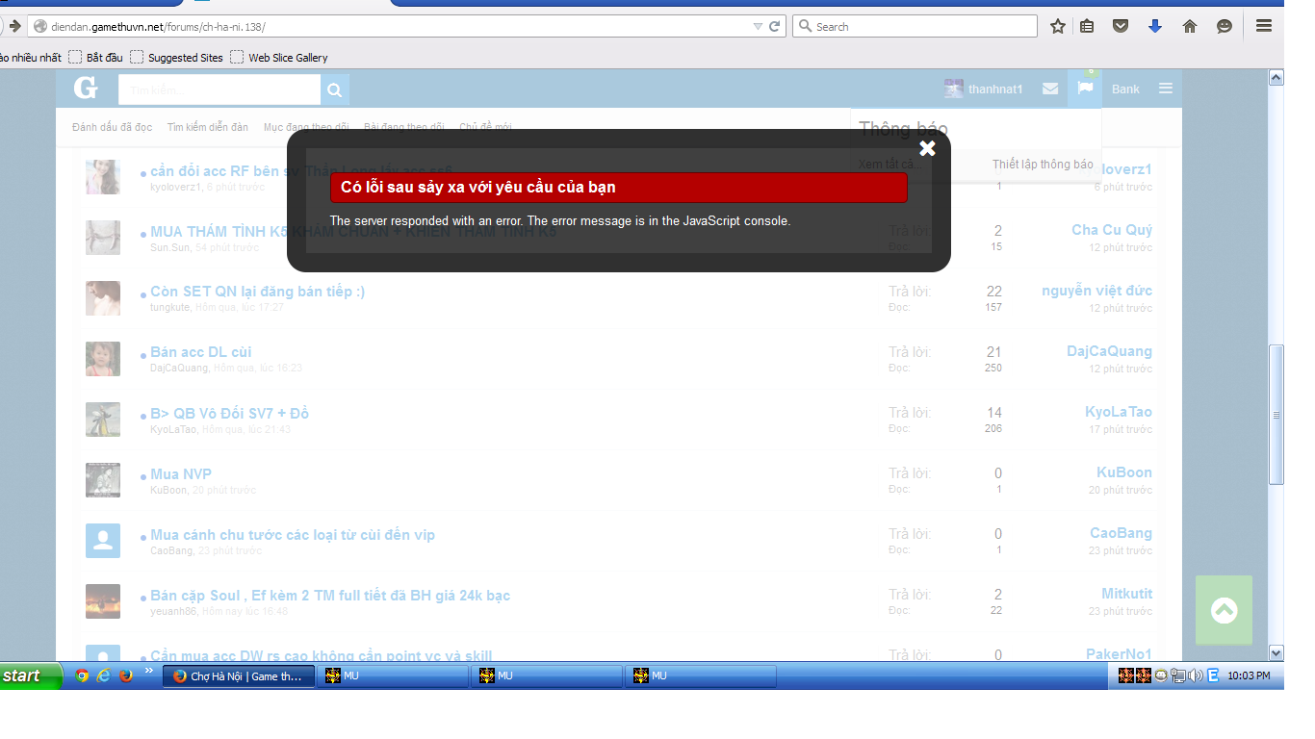Click KyoLaTao avatar thumbnail
1315x739 pixels.
pyautogui.click(x=103, y=420)
